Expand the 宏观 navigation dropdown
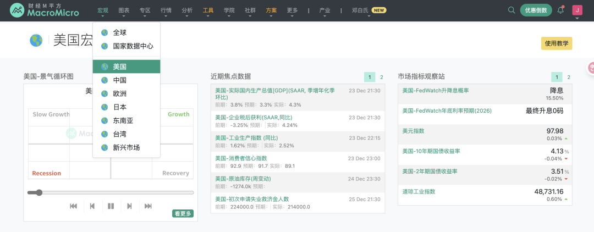 click(103, 10)
